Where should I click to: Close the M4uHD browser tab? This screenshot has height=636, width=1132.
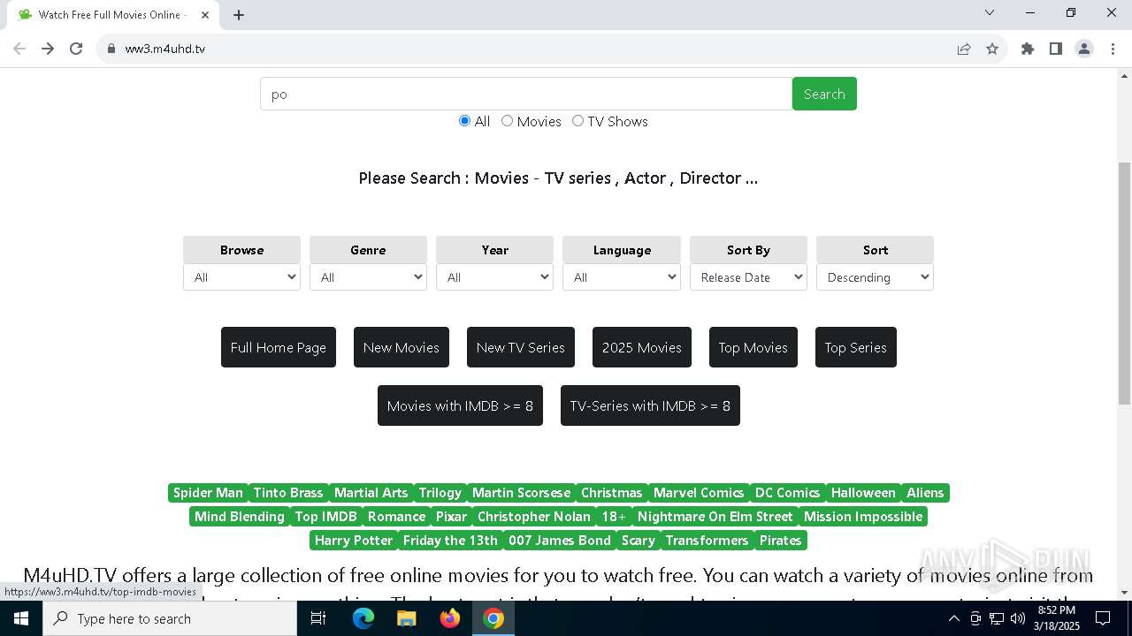point(206,15)
